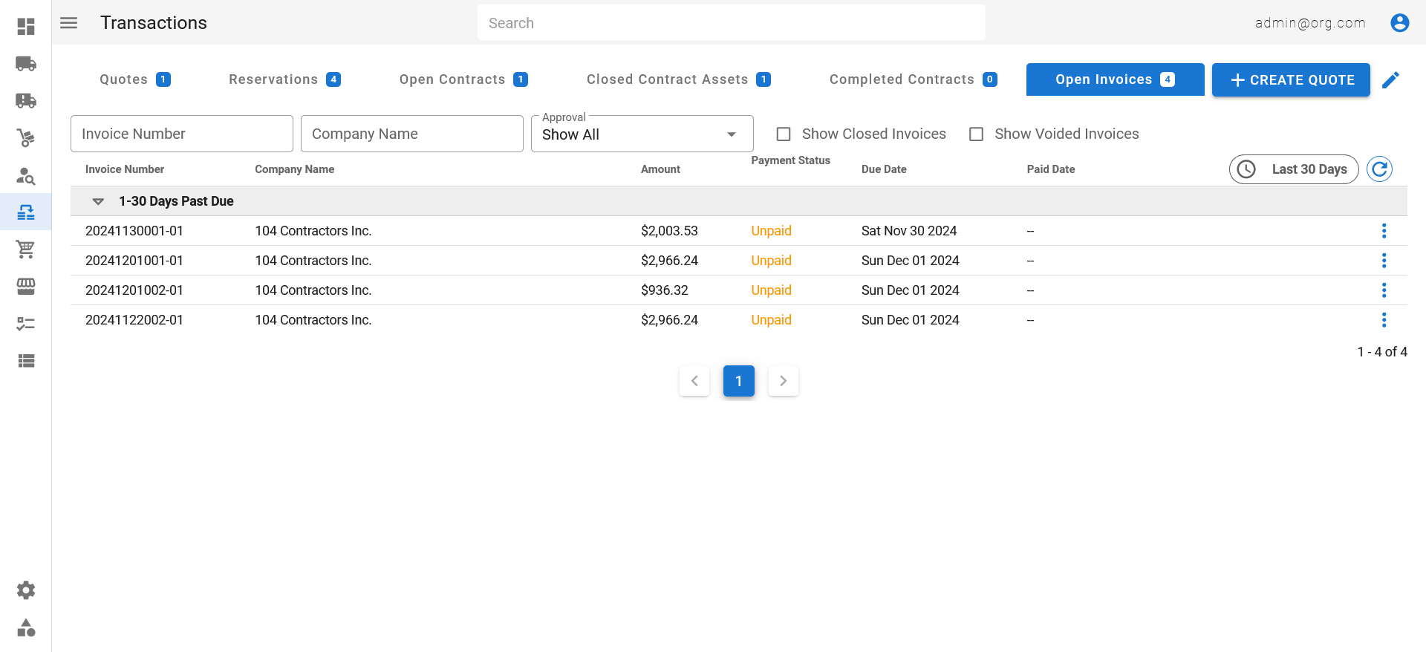
Task: Open the settings gear icon
Action: pos(26,590)
